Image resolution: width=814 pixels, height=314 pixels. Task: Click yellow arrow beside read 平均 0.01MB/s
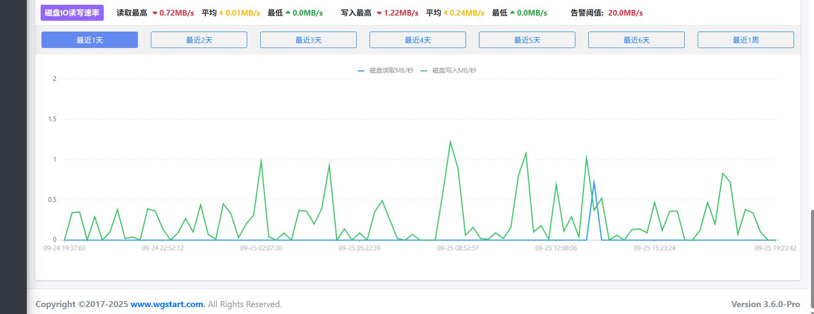click(221, 13)
